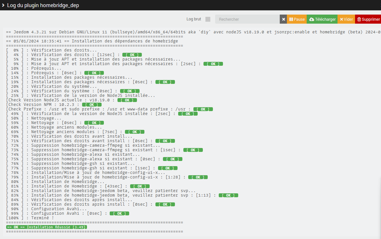Select the '[ 50% ] : Nettoyage...' line

(33, 118)
